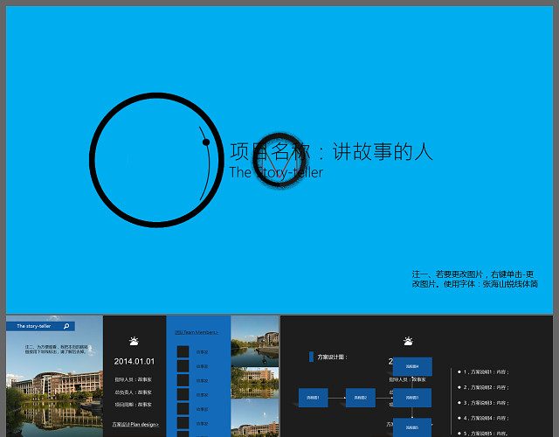Select the date text 2014.01.01

point(135,361)
